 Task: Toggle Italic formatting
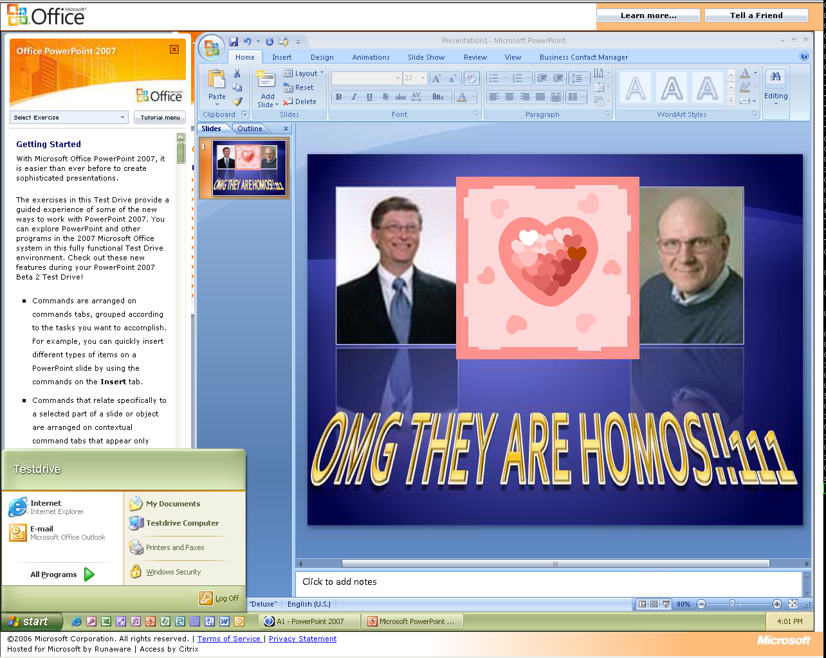click(x=354, y=97)
